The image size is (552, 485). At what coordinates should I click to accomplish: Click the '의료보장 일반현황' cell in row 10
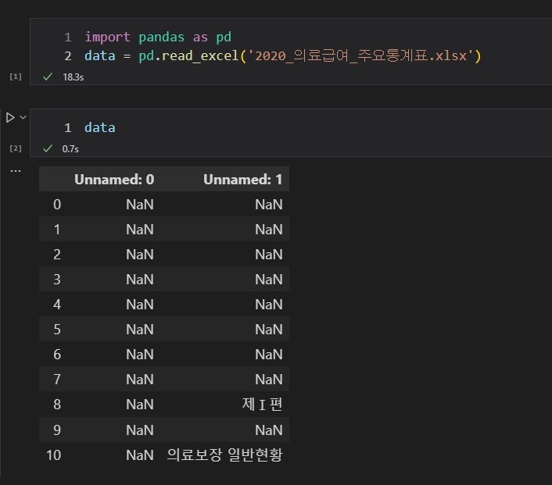click(224, 455)
